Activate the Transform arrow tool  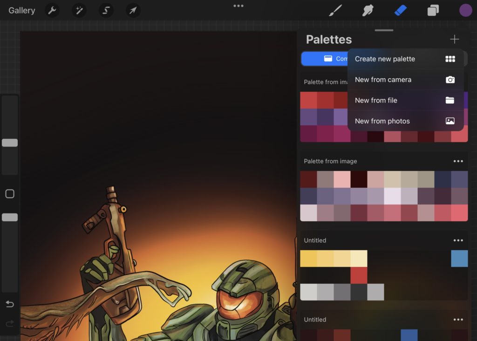point(133,10)
